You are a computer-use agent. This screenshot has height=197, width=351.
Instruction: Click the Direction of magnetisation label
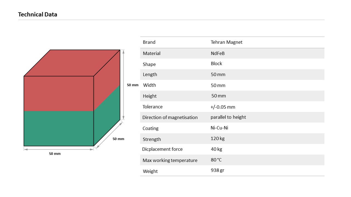[x=170, y=117]
